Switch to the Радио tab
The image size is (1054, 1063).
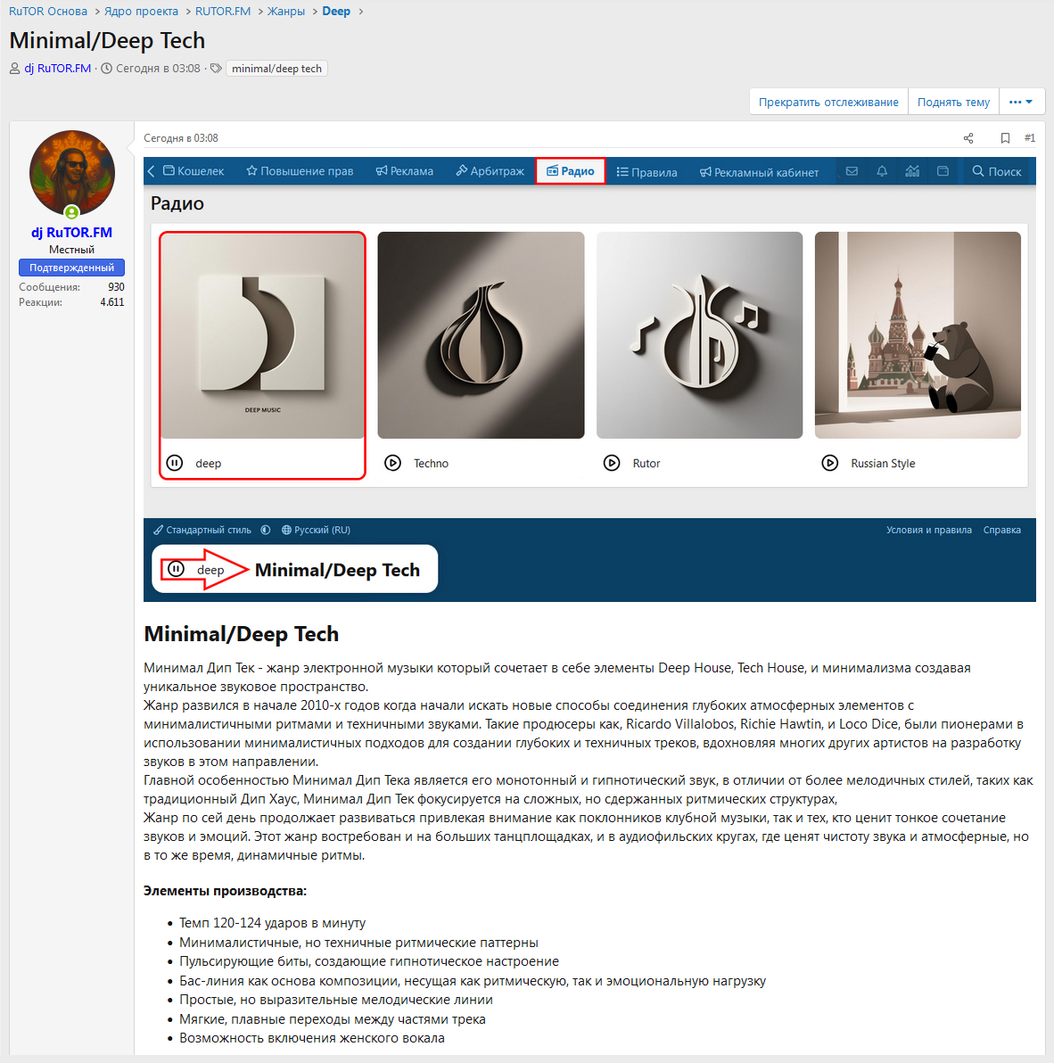click(571, 171)
